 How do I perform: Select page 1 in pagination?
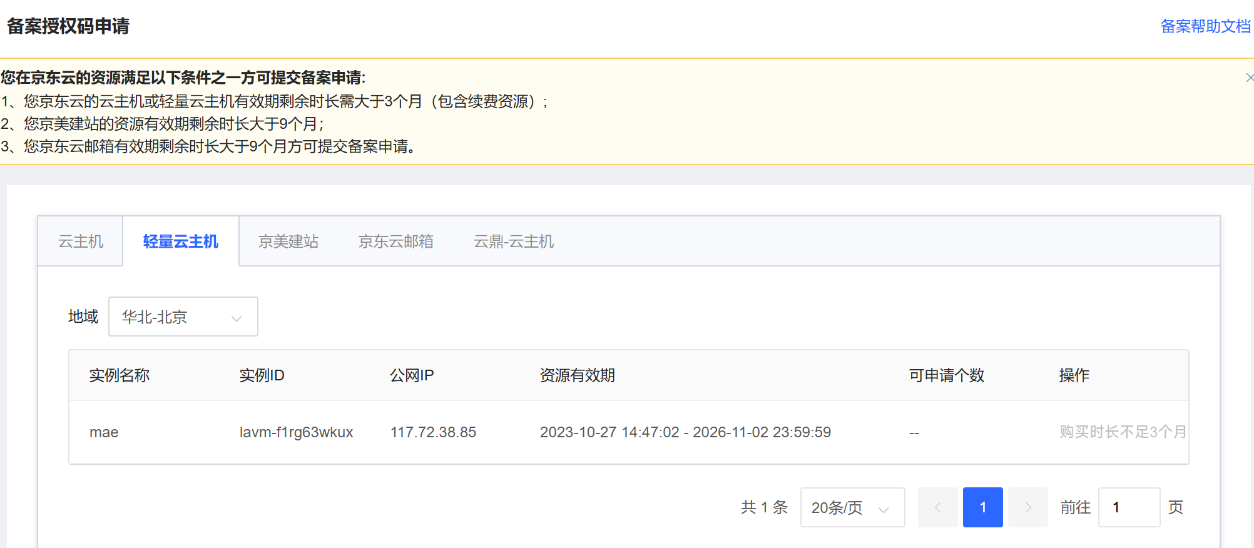(983, 507)
